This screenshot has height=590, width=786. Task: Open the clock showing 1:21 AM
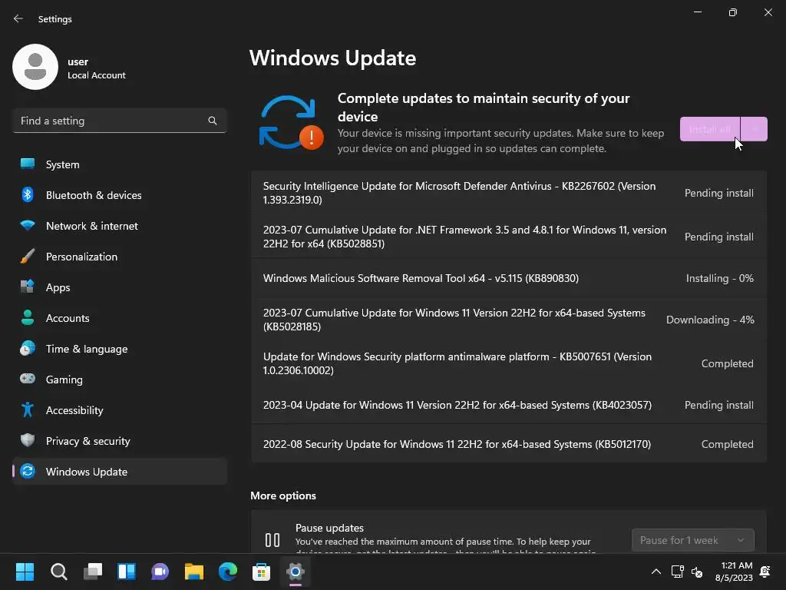(734, 572)
